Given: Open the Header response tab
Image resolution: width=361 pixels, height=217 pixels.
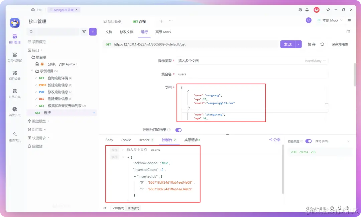Looking at the screenshot, I should [146, 140].
